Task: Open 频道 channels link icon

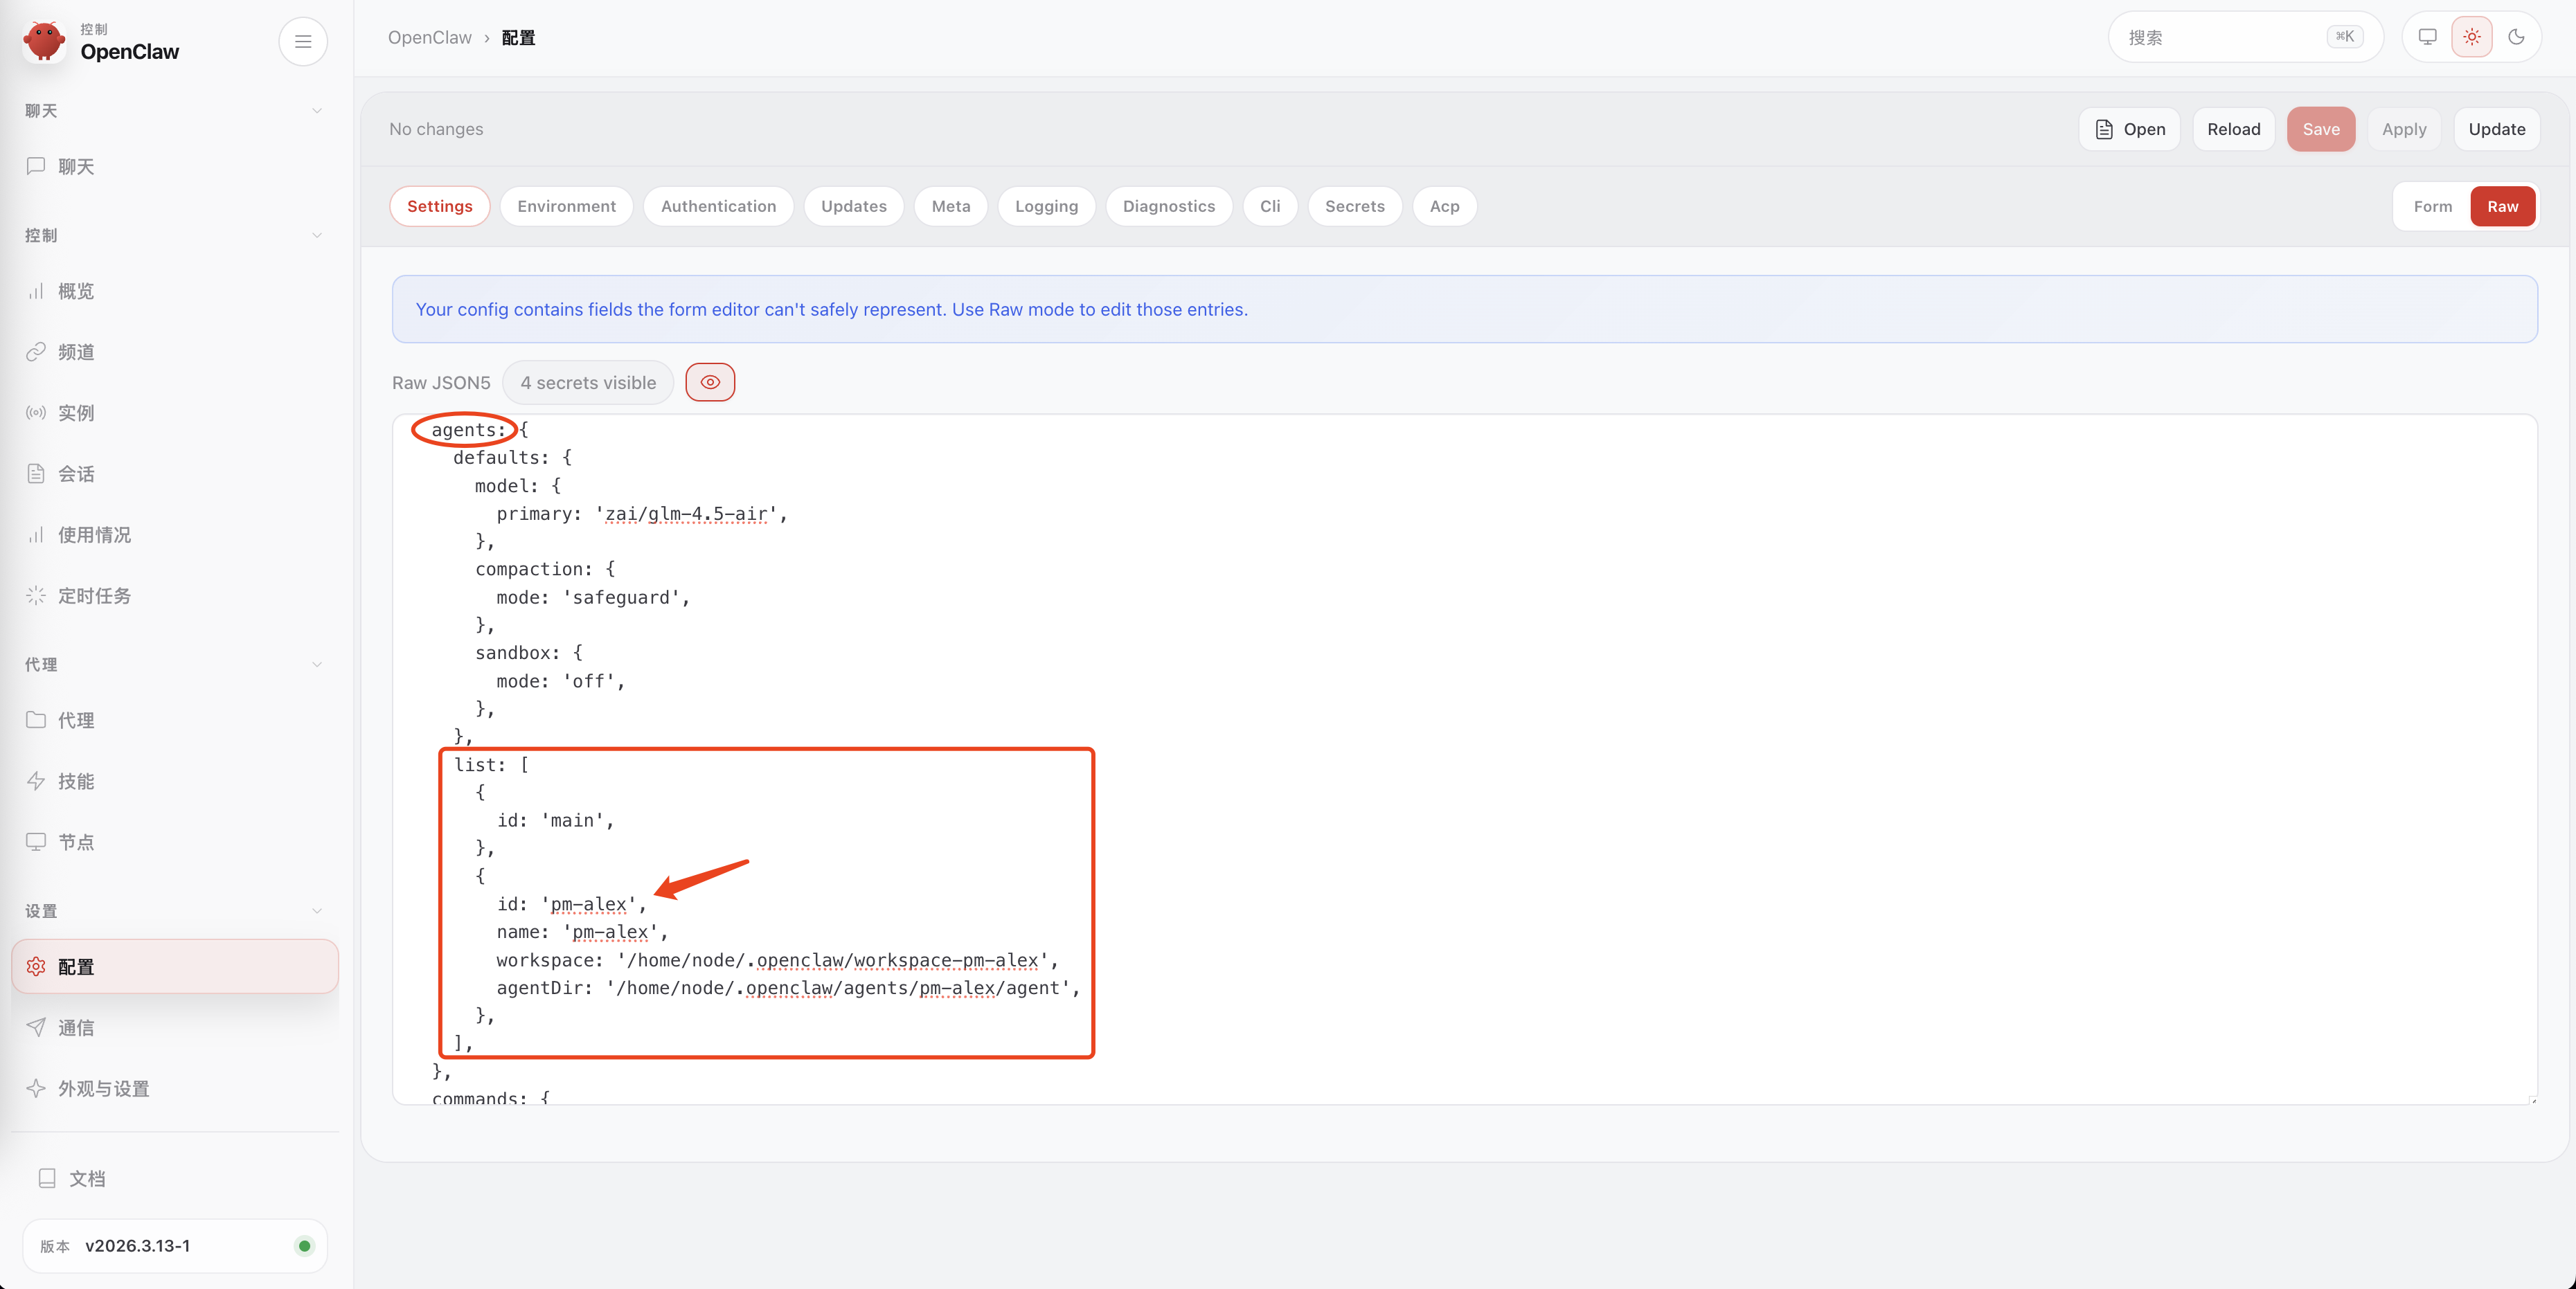Action: tap(36, 352)
